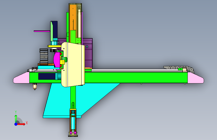The image size is (217, 140).
Task: Click the green Y axis arrow of triad
Action: point(16,119)
